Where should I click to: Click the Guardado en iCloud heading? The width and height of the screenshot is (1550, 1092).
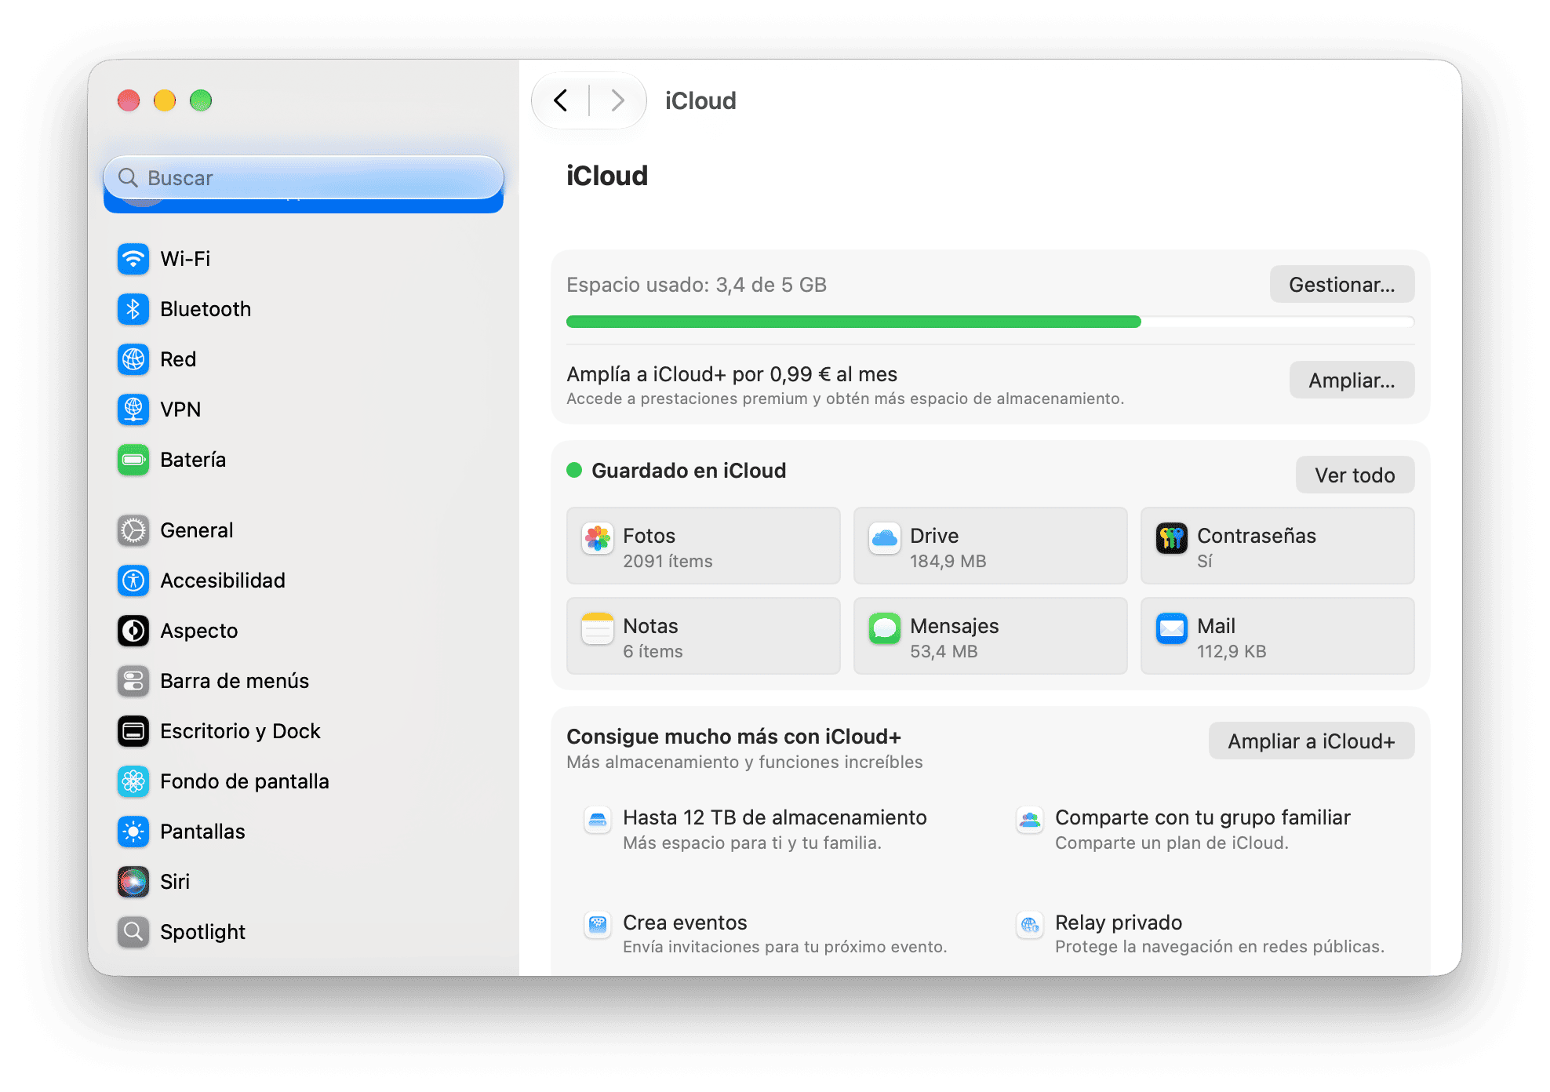pos(689,470)
